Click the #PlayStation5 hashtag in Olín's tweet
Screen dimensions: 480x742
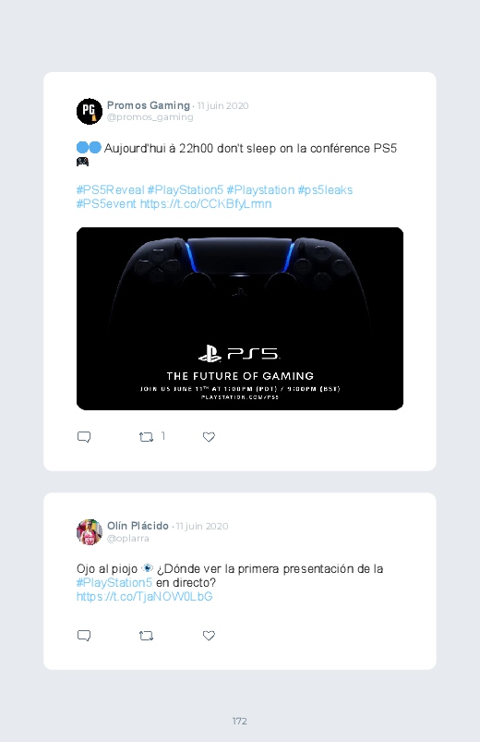click(x=114, y=582)
